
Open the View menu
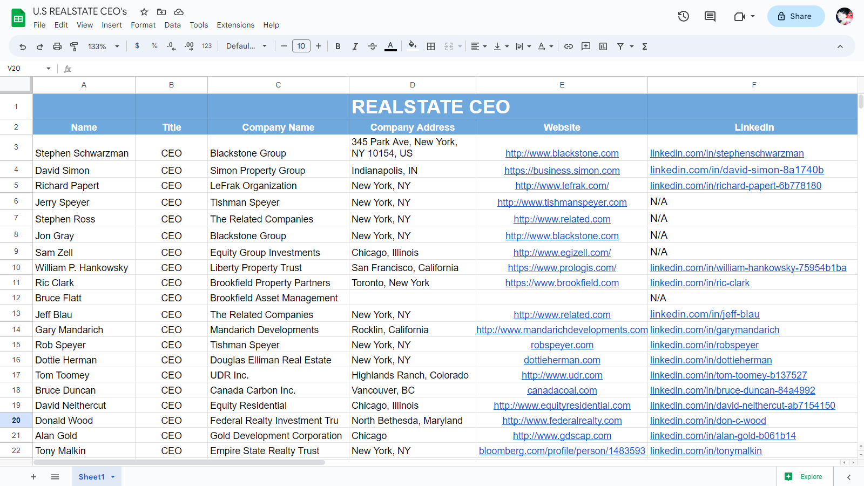click(85, 25)
